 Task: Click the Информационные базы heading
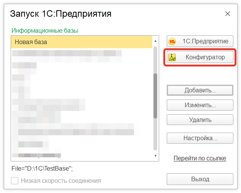click(x=48, y=30)
